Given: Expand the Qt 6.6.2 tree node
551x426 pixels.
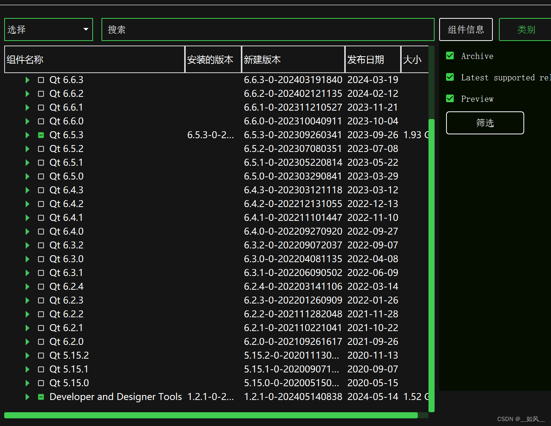Looking at the screenshot, I should coord(27,94).
